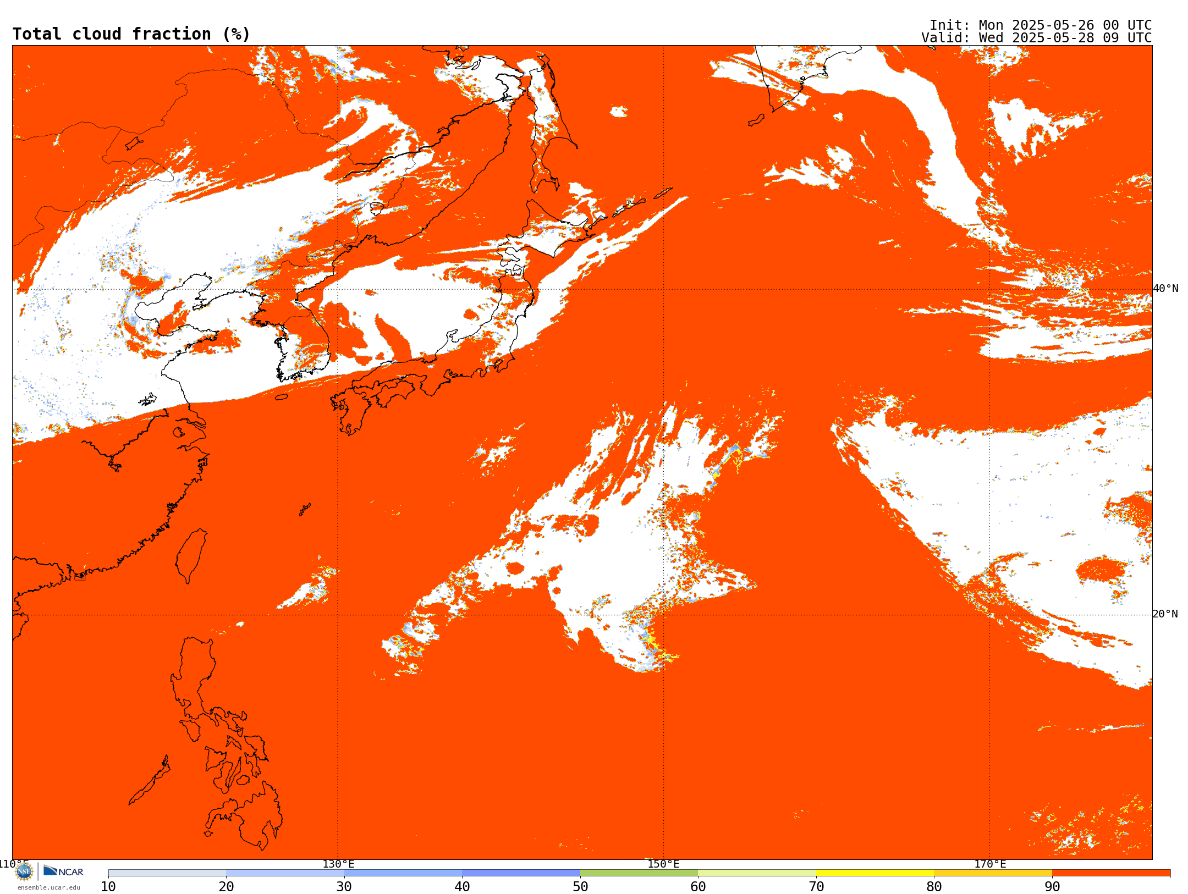Click the colorbar tick label 80

934,887
